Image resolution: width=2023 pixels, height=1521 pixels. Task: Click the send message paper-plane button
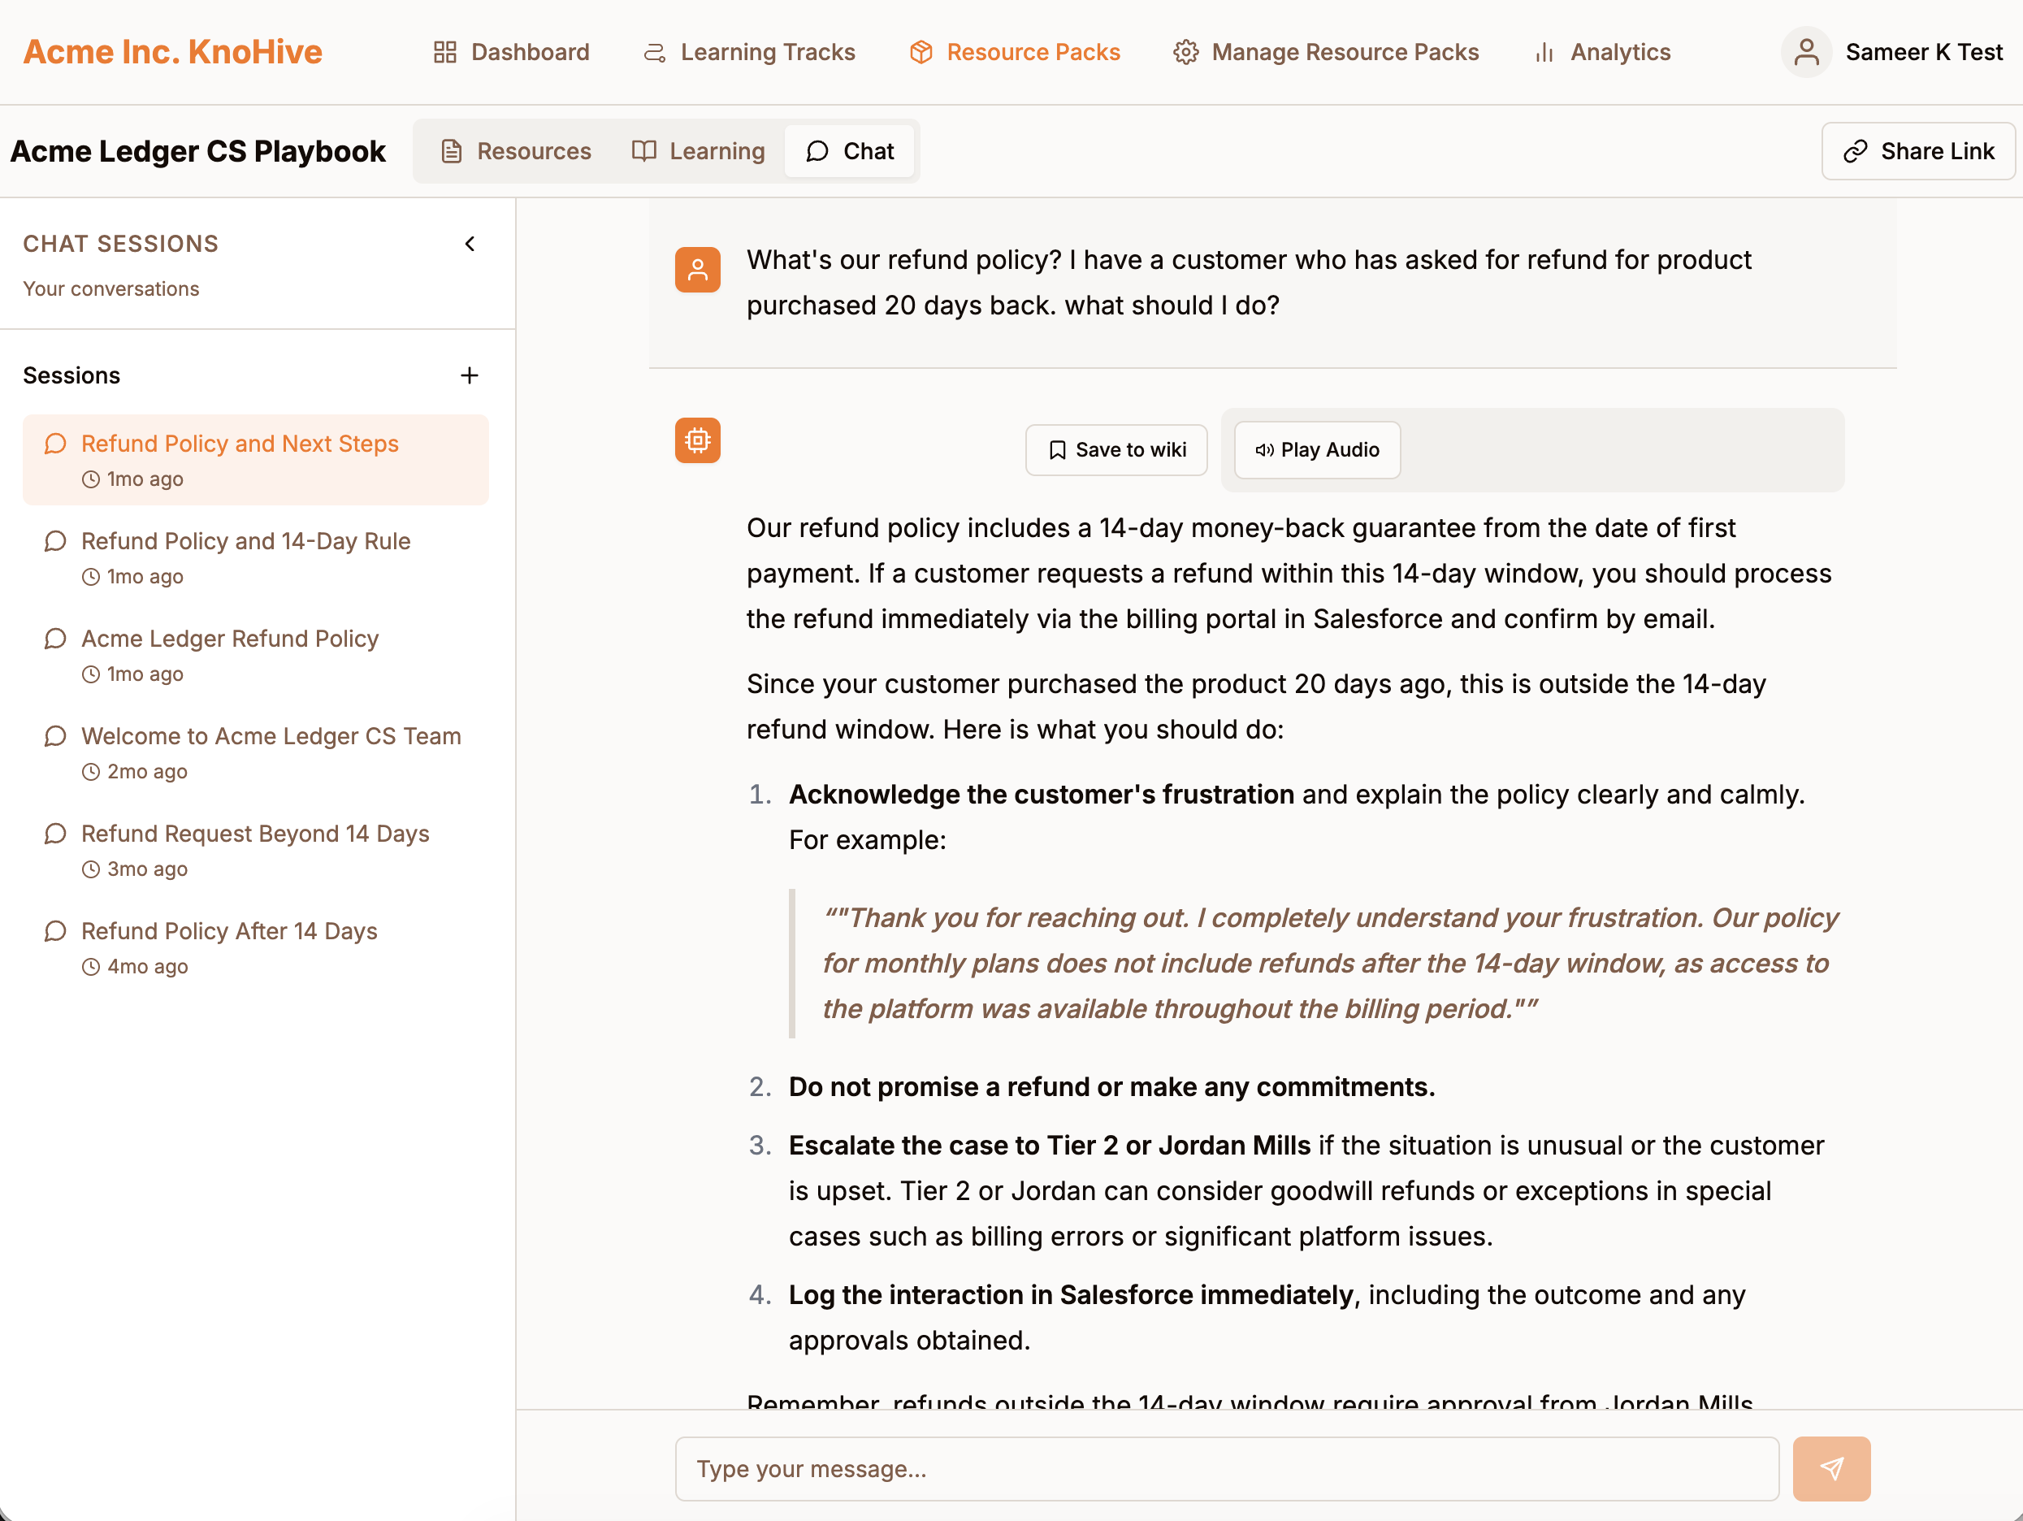pos(1832,1469)
